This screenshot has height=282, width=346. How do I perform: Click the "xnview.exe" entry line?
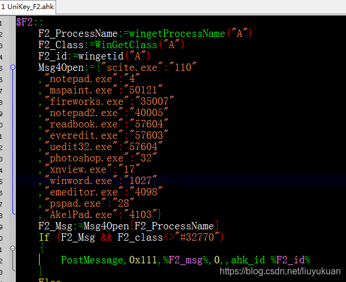[x=89, y=169]
